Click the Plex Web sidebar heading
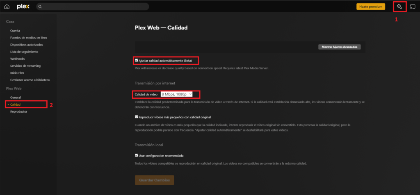Image resolution: width=420 pixels, height=195 pixels. 14,88
